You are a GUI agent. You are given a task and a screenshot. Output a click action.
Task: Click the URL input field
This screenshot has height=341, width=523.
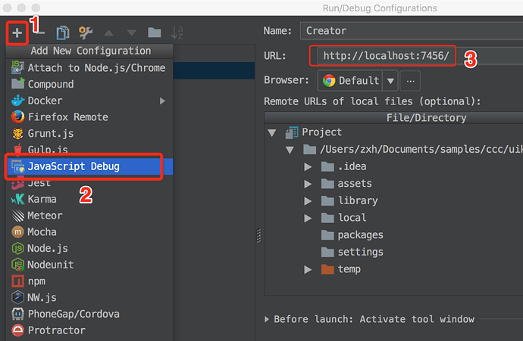(383, 56)
